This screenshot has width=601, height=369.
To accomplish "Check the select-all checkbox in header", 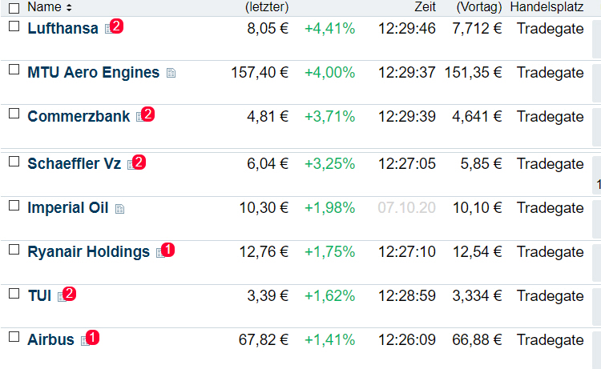I will [14, 8].
